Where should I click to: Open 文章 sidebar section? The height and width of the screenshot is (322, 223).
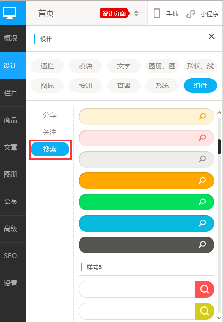(x=13, y=147)
